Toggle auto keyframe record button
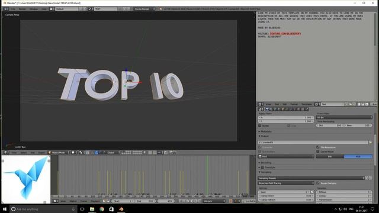This screenshot has width=379, height=213. point(230,201)
